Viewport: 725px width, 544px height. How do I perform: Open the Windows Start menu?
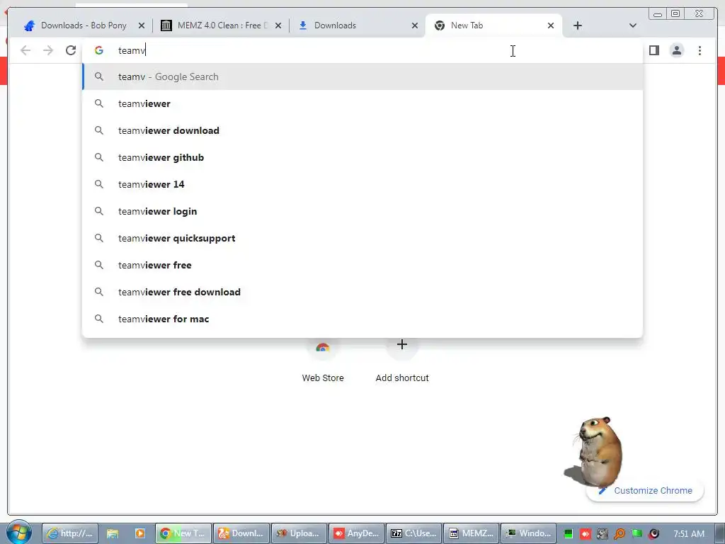[x=19, y=533]
